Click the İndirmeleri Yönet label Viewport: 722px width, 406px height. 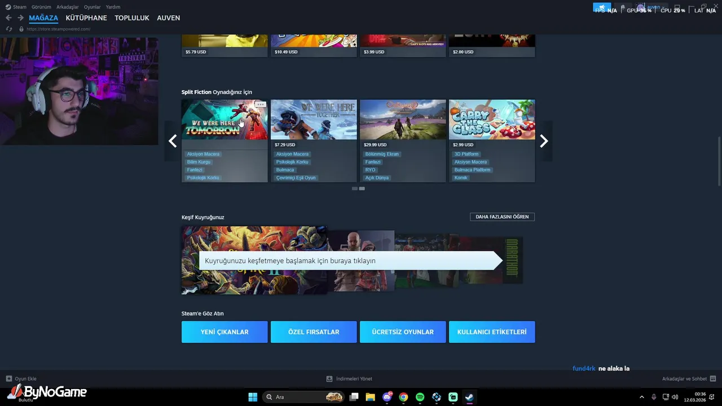[354, 379]
